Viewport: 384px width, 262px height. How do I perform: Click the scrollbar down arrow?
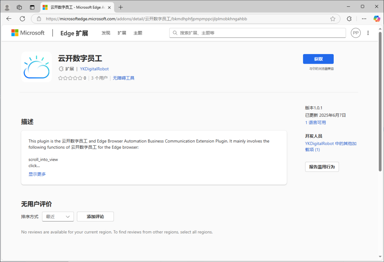(380, 257)
